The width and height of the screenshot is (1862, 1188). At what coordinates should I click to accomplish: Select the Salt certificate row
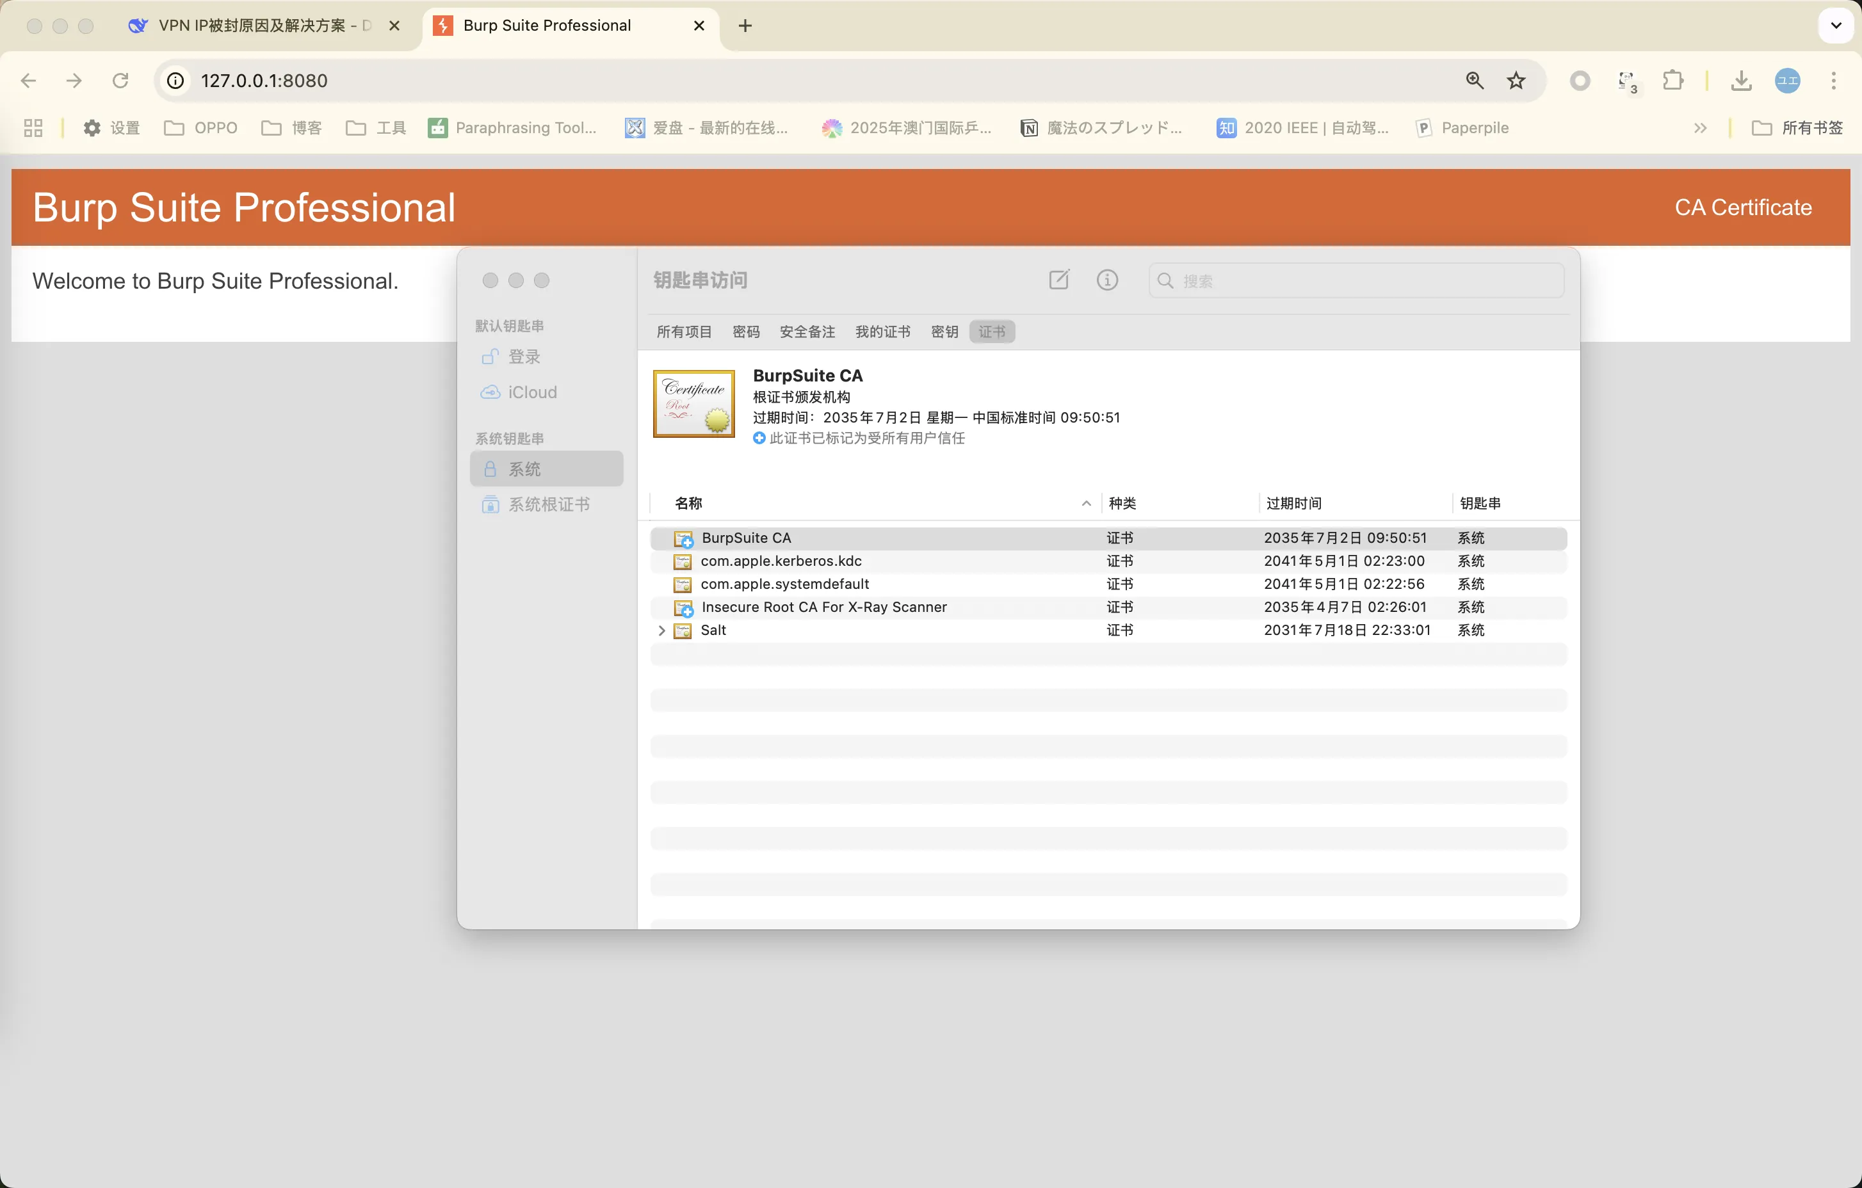pyautogui.click(x=1108, y=630)
